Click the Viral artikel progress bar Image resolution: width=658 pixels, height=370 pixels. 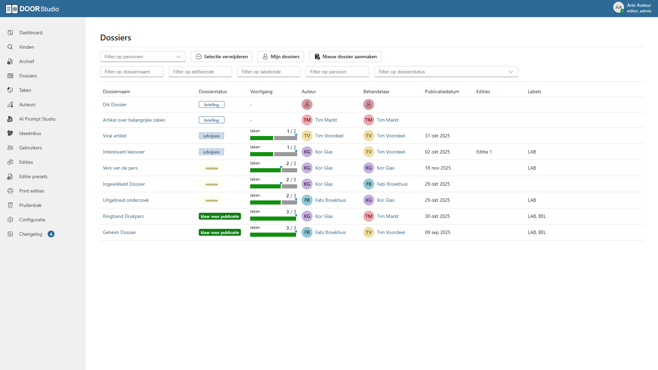pos(273,138)
